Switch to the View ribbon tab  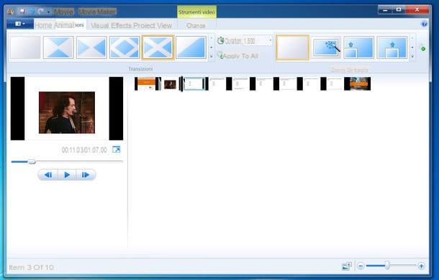pyautogui.click(x=164, y=25)
